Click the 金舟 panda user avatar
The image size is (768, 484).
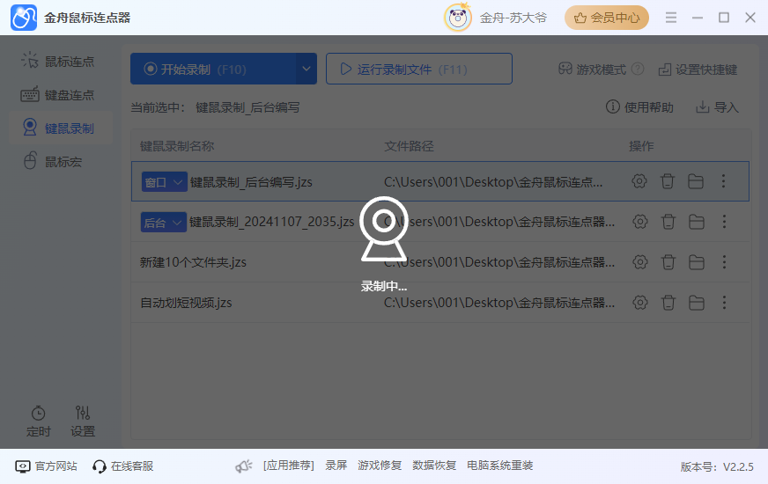point(457,18)
